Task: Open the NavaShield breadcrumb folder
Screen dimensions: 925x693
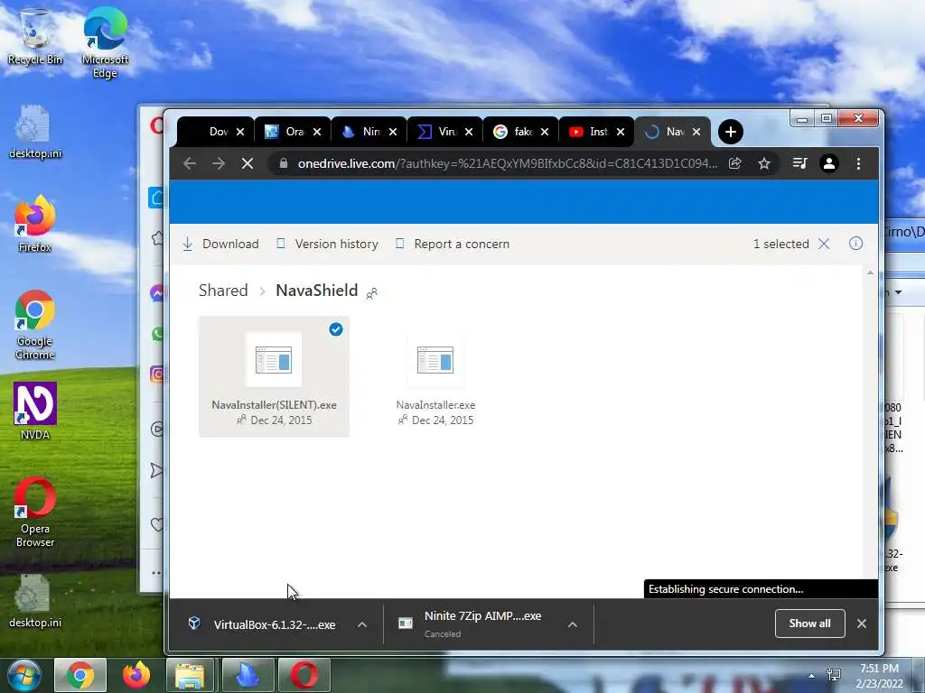Action: [x=317, y=291]
